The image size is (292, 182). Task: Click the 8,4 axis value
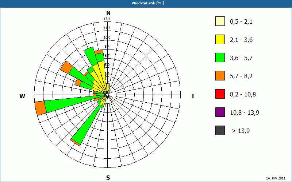(107, 47)
